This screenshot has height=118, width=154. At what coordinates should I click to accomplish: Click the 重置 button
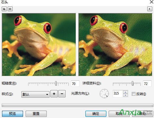(x=36, y=114)
